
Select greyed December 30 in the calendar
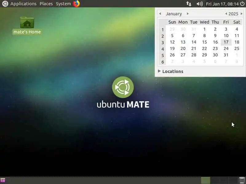point(183,29)
